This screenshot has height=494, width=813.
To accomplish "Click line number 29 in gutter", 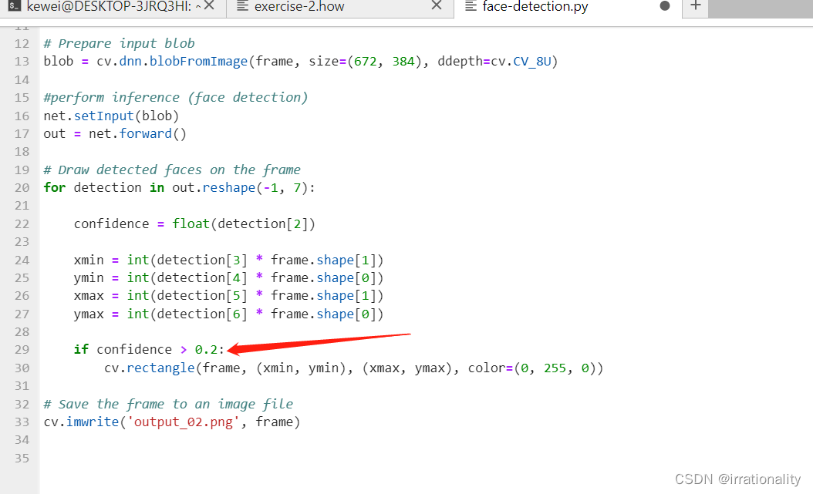I will (x=22, y=350).
